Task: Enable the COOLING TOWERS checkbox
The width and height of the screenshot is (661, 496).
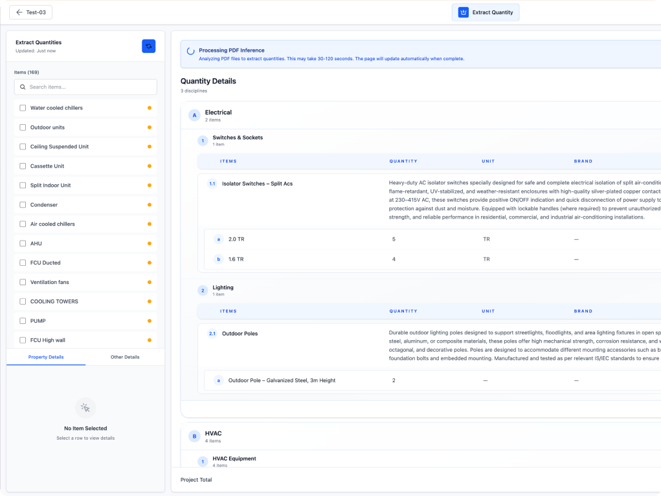Action: [x=23, y=301]
